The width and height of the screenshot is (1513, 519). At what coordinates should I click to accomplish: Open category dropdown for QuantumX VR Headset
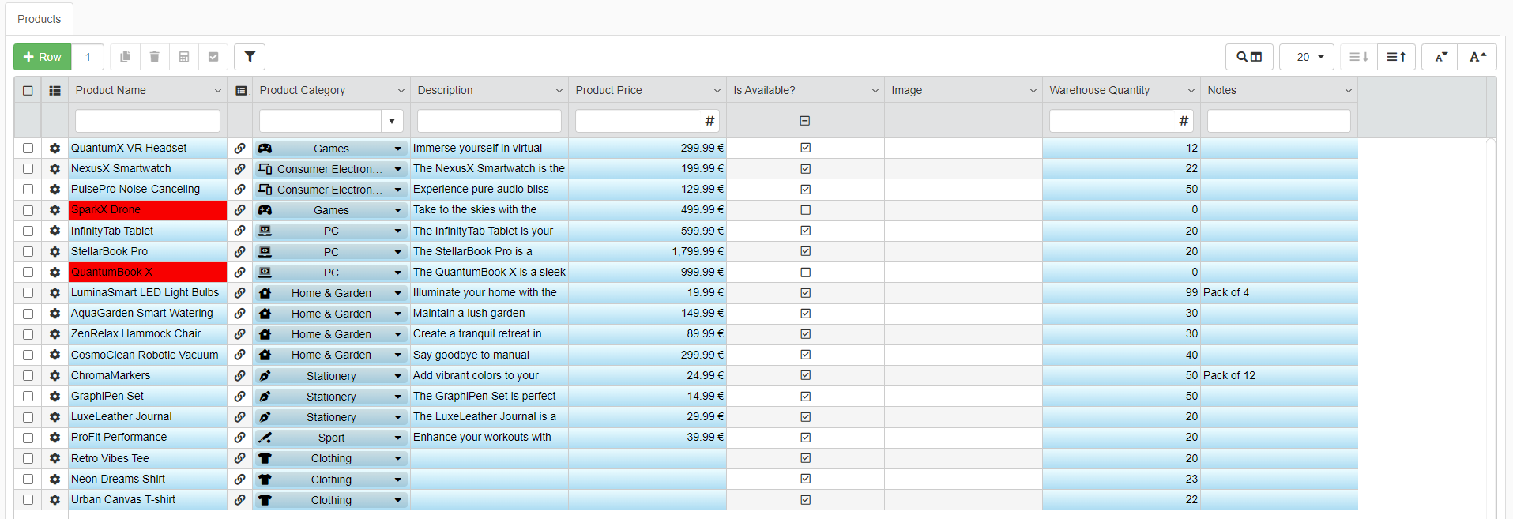[x=397, y=149]
